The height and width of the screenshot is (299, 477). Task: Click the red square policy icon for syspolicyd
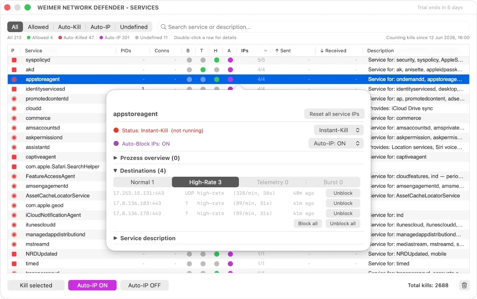coord(14,60)
